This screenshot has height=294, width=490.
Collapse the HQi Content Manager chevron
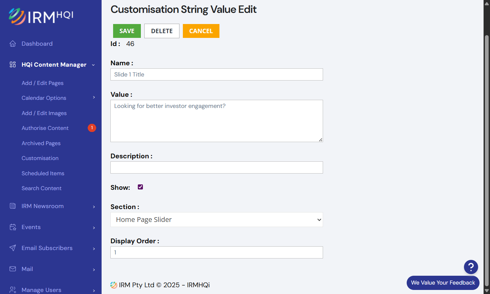[93, 65]
